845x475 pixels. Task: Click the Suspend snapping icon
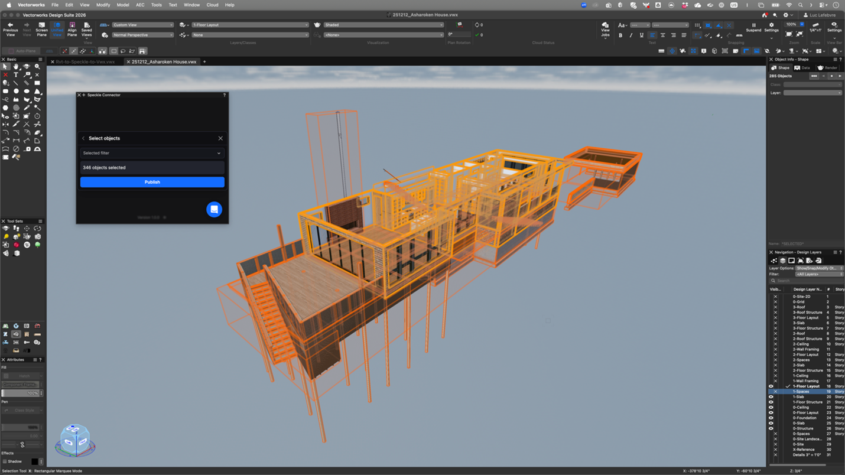(x=753, y=25)
